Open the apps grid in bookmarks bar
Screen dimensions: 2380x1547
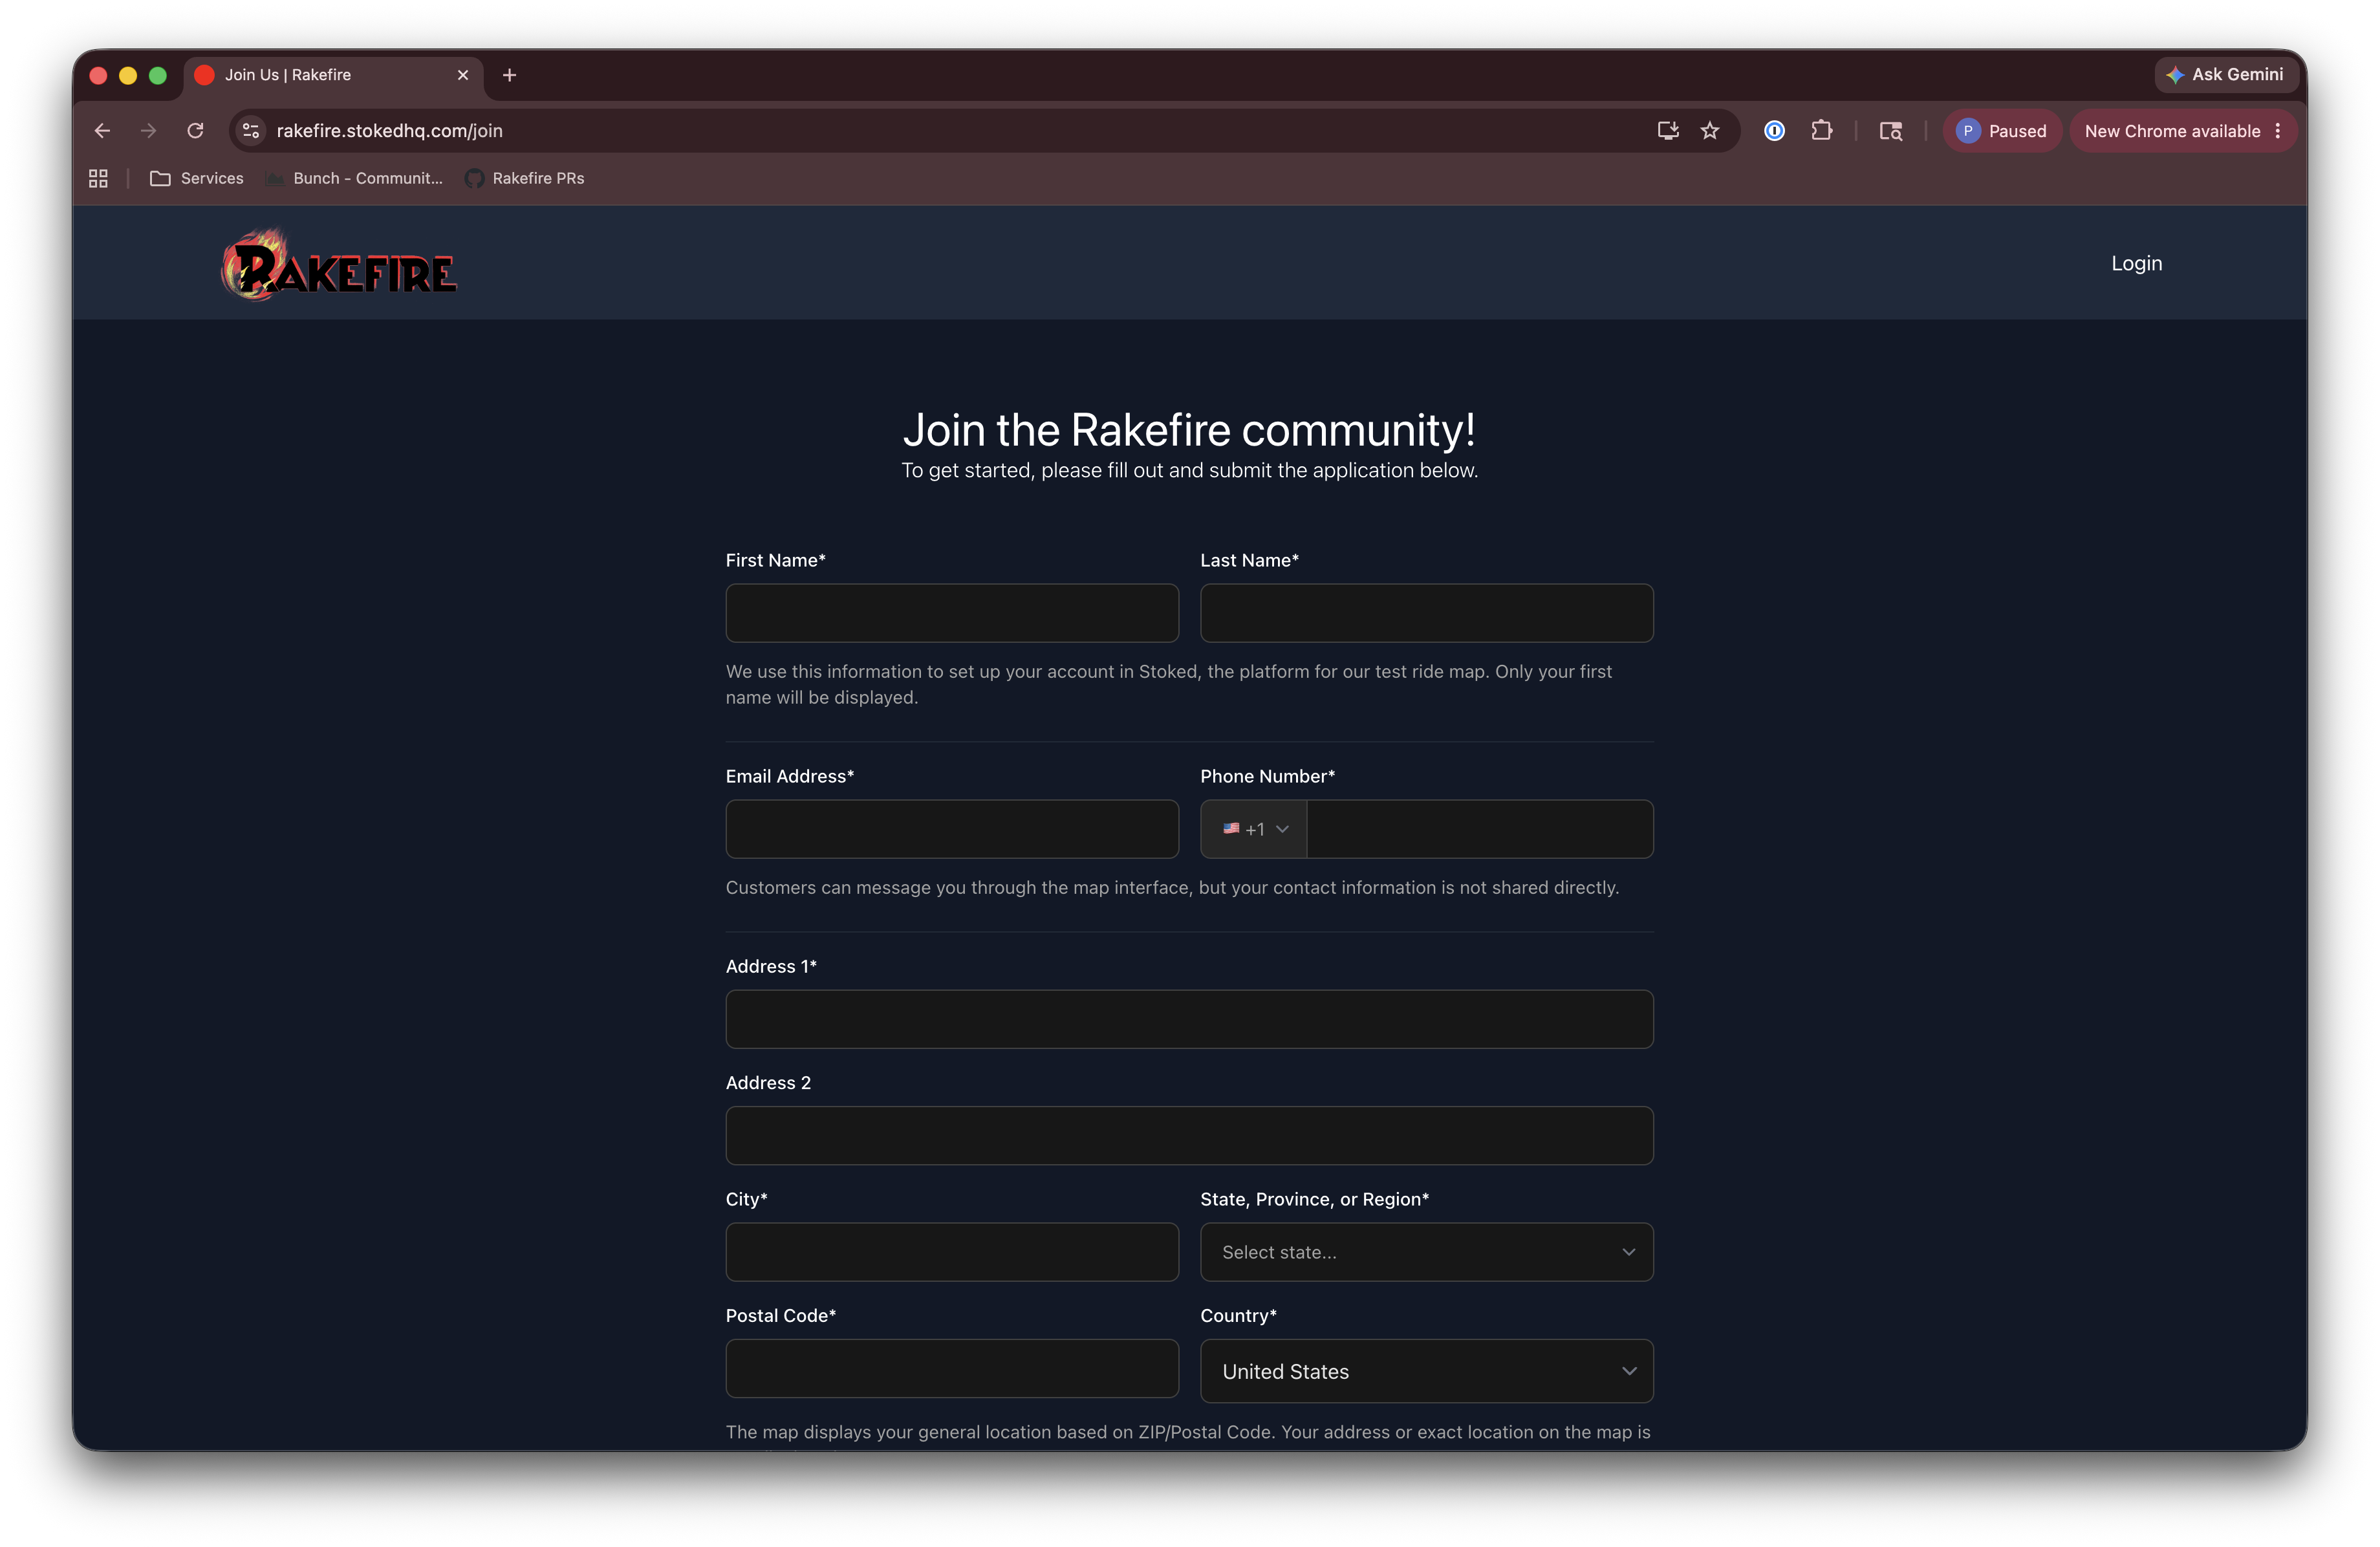click(98, 178)
